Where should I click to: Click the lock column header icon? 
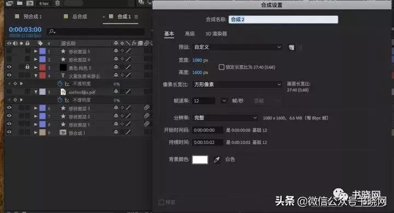27,43
